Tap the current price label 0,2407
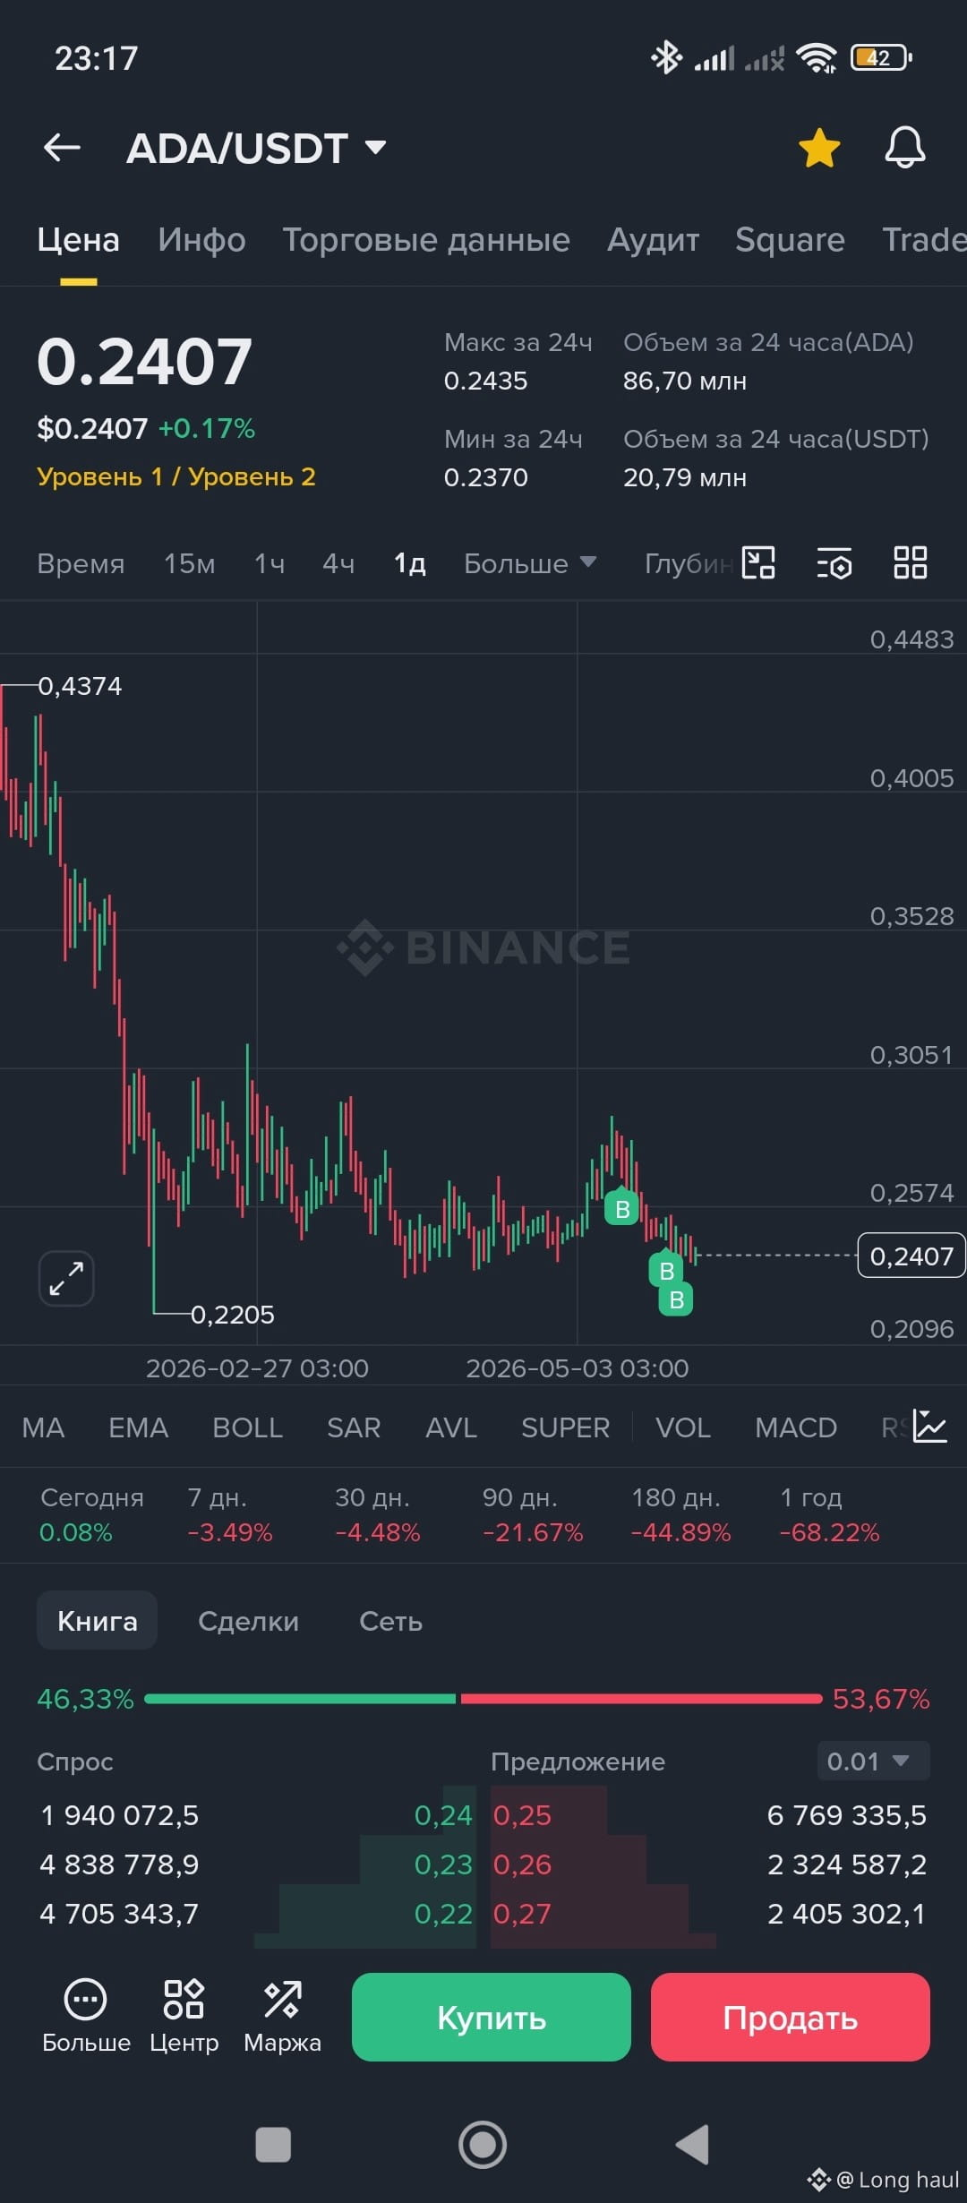The width and height of the screenshot is (967, 2203). pos(911,1256)
